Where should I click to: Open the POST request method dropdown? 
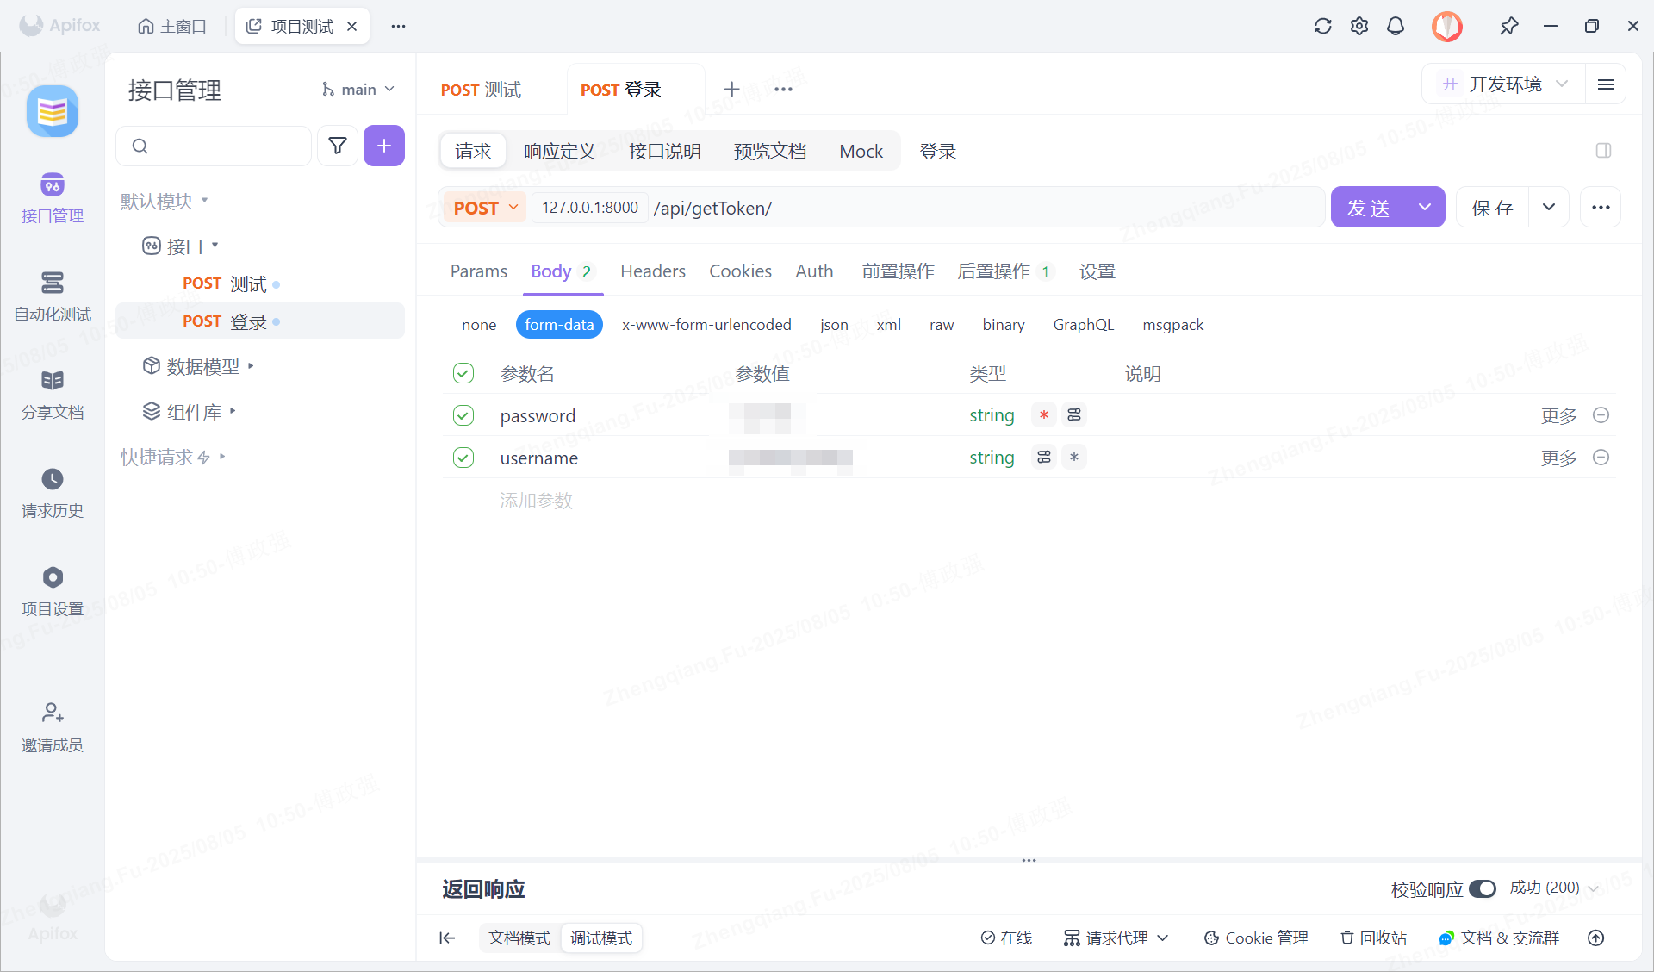click(485, 207)
